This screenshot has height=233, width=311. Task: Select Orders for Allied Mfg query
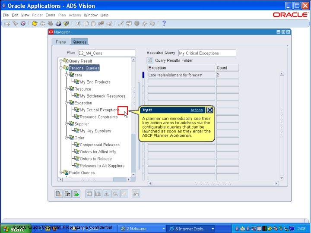(98, 152)
